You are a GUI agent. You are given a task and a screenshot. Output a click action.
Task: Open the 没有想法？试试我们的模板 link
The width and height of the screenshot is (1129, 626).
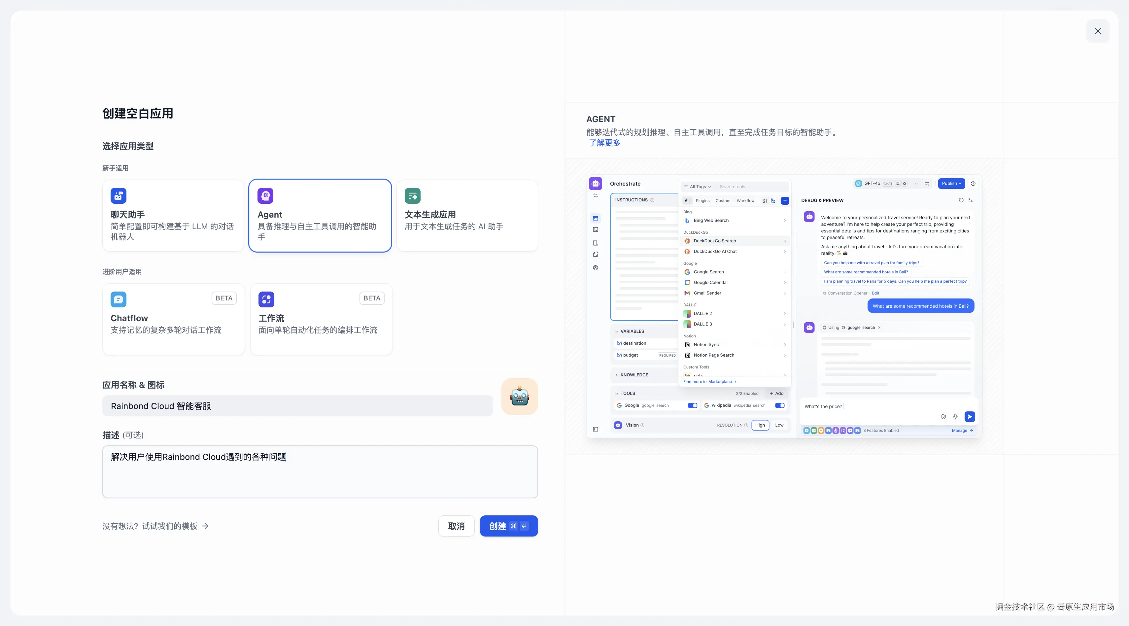[155, 526]
